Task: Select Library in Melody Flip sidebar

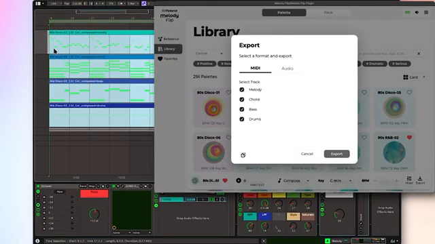Action: click(x=169, y=49)
